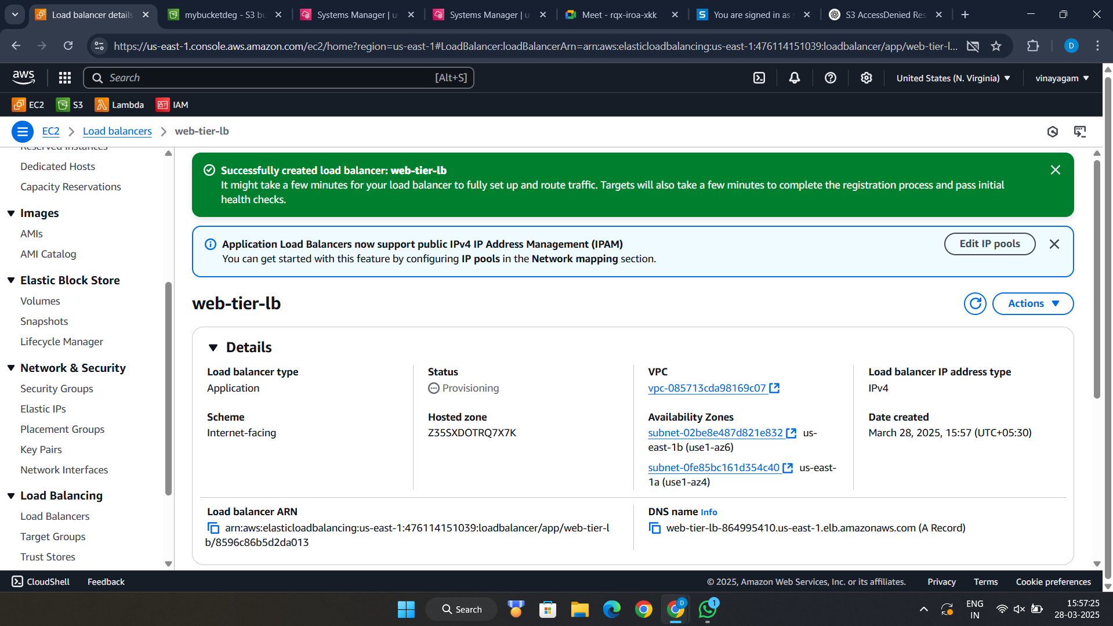
Task: Open the Actions dropdown
Action: [1033, 303]
